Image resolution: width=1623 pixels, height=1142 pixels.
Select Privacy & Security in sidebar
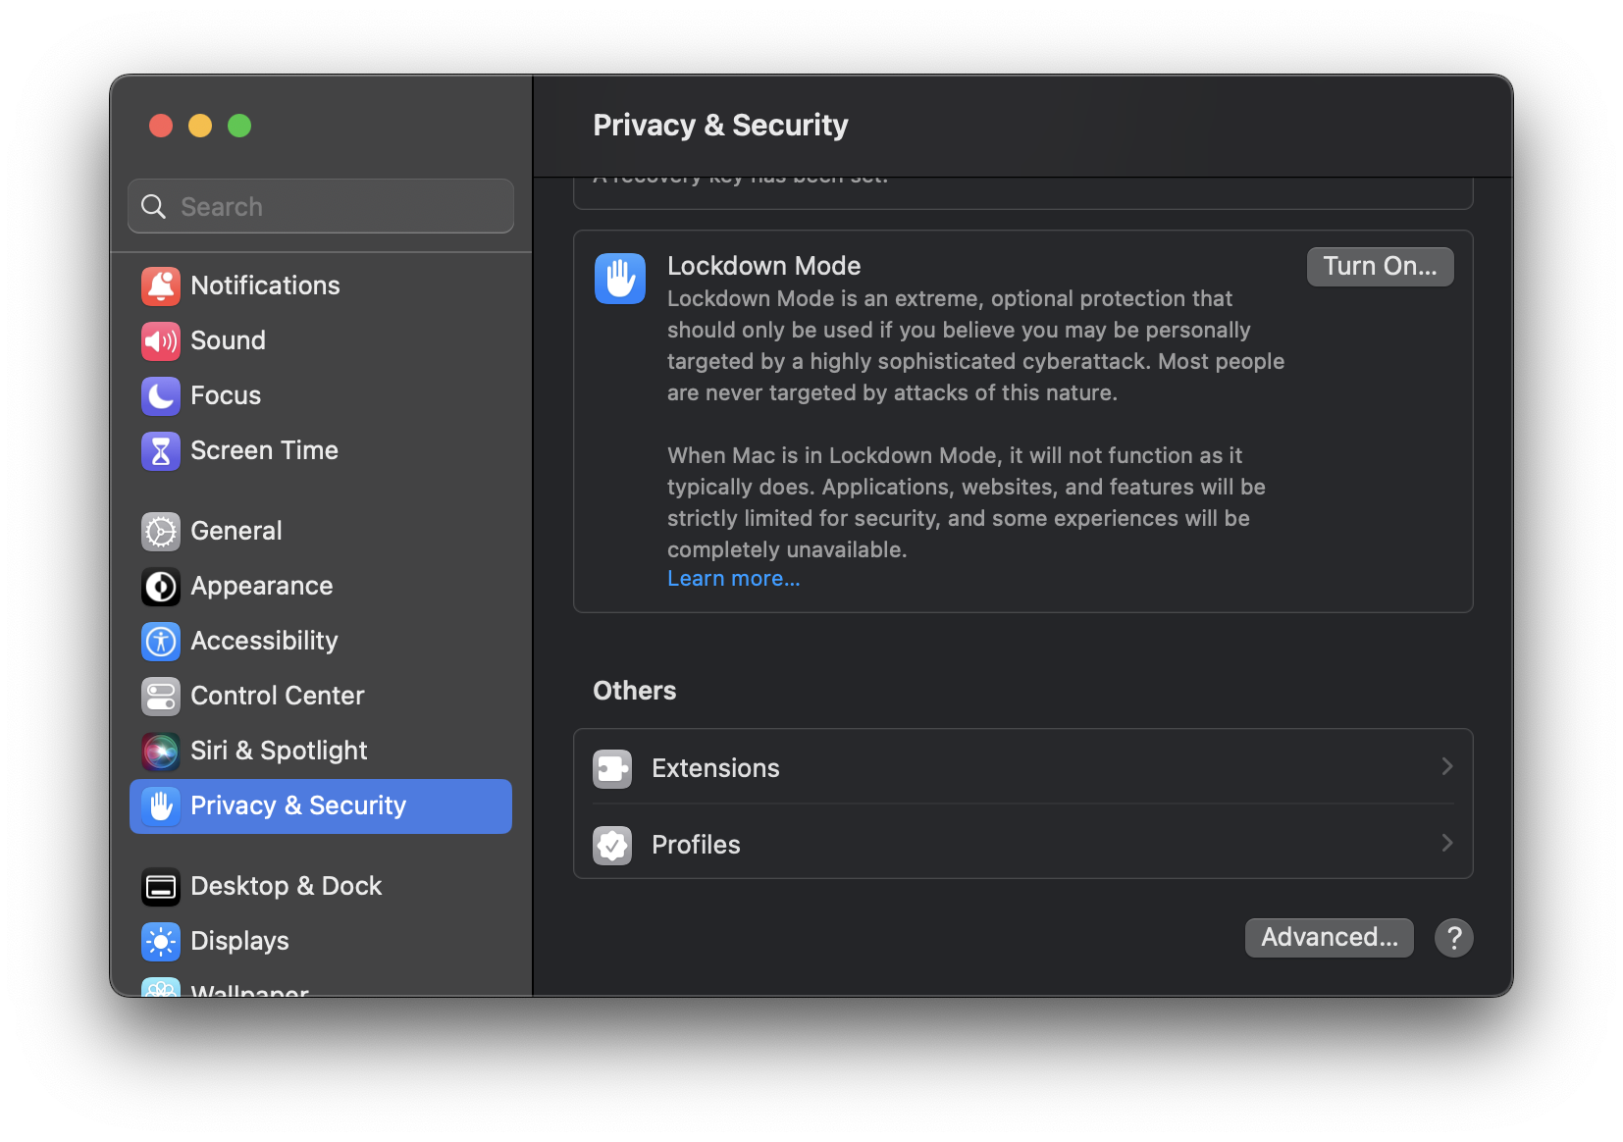coord(320,805)
